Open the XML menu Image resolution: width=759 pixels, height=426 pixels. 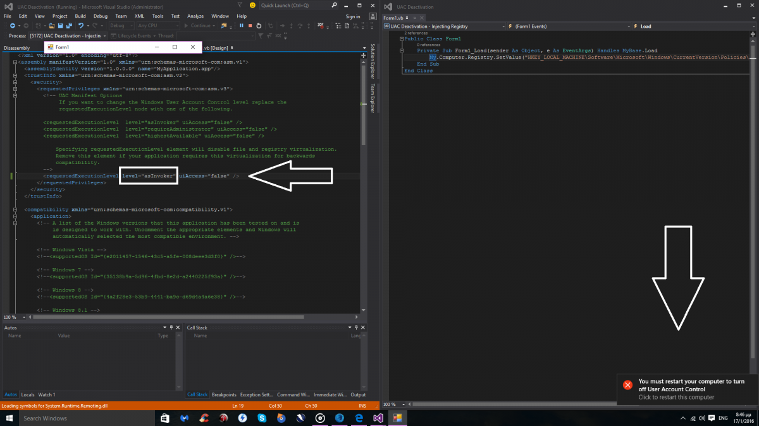point(139,16)
